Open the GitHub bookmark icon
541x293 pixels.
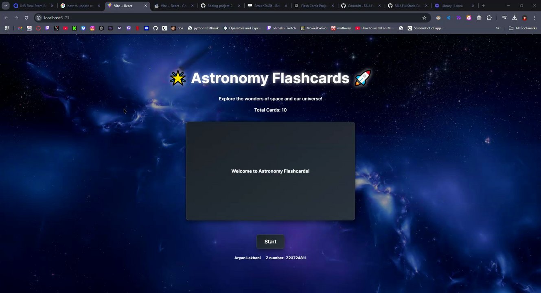(x=155, y=28)
